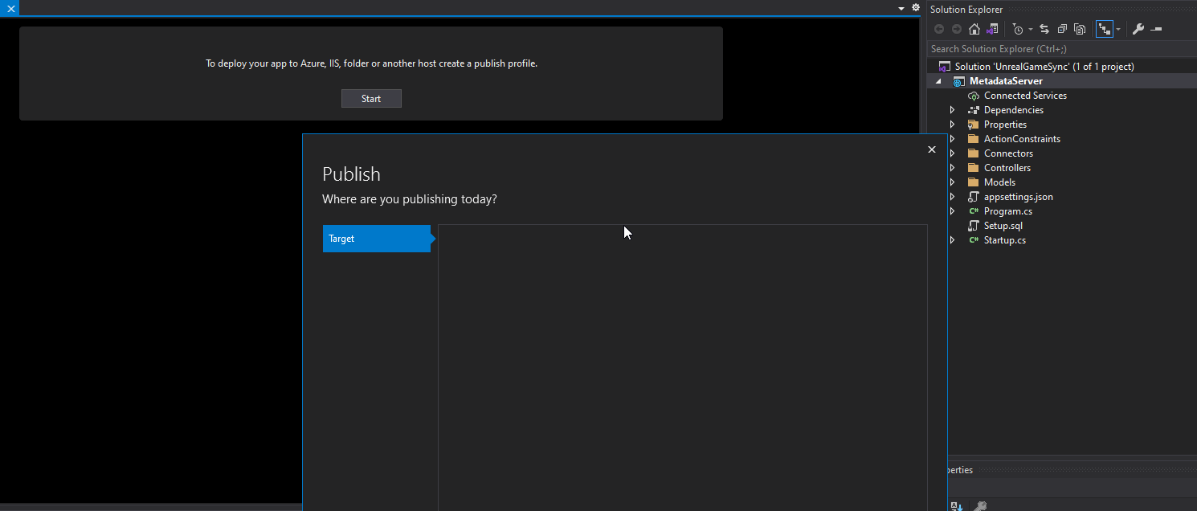Image resolution: width=1197 pixels, height=511 pixels.
Task: Click the wrench icon in the Properties panel
Action: pyautogui.click(x=980, y=506)
